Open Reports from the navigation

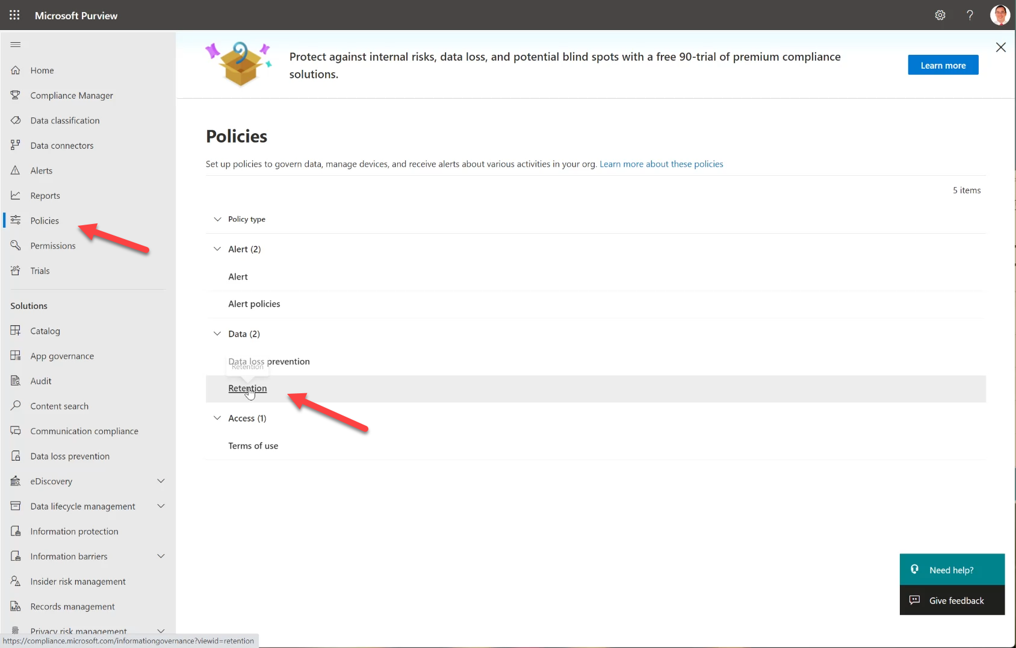pyautogui.click(x=45, y=196)
